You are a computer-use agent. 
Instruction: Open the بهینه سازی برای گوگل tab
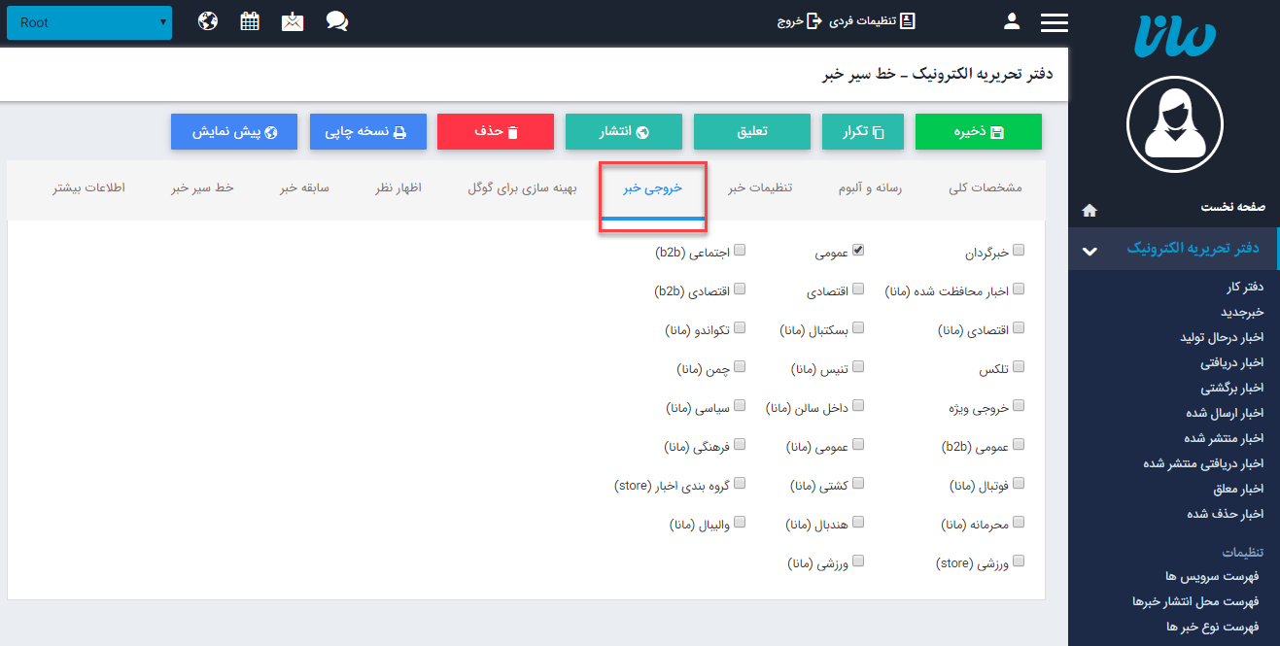tap(525, 189)
